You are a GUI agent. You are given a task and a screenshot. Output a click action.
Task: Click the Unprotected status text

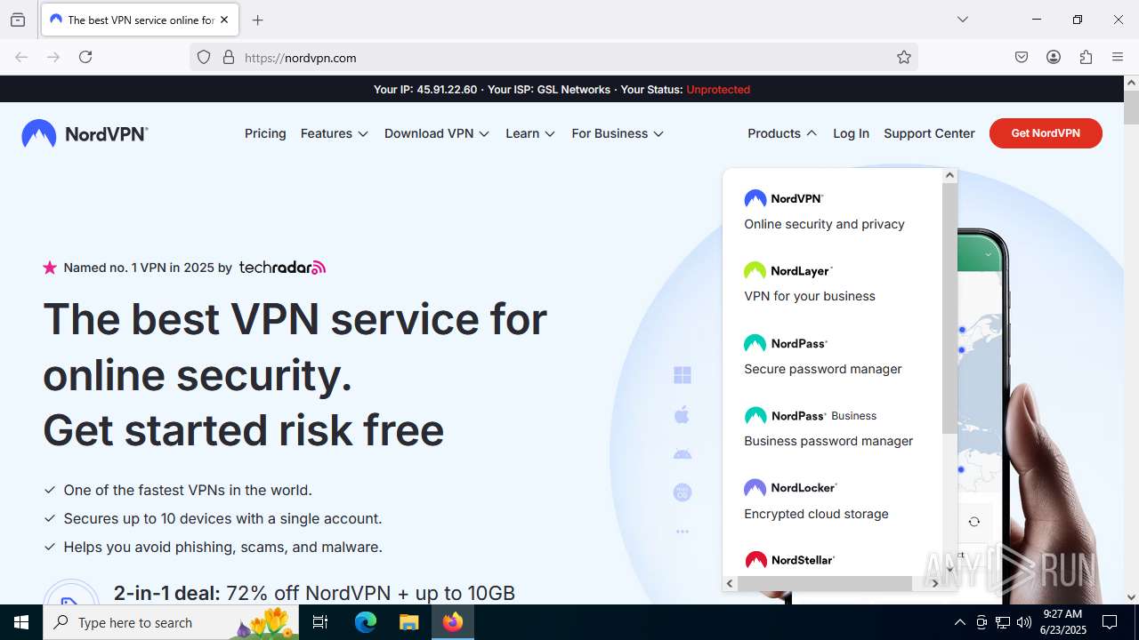tap(718, 90)
